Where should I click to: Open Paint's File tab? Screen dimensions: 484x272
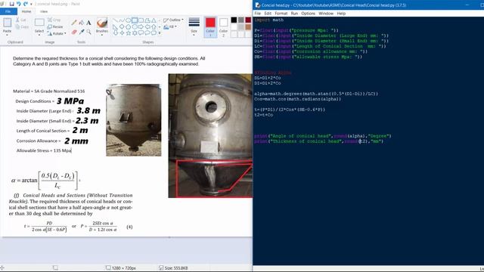[x=8, y=11]
